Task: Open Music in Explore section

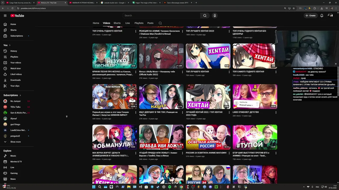Action: point(17,156)
